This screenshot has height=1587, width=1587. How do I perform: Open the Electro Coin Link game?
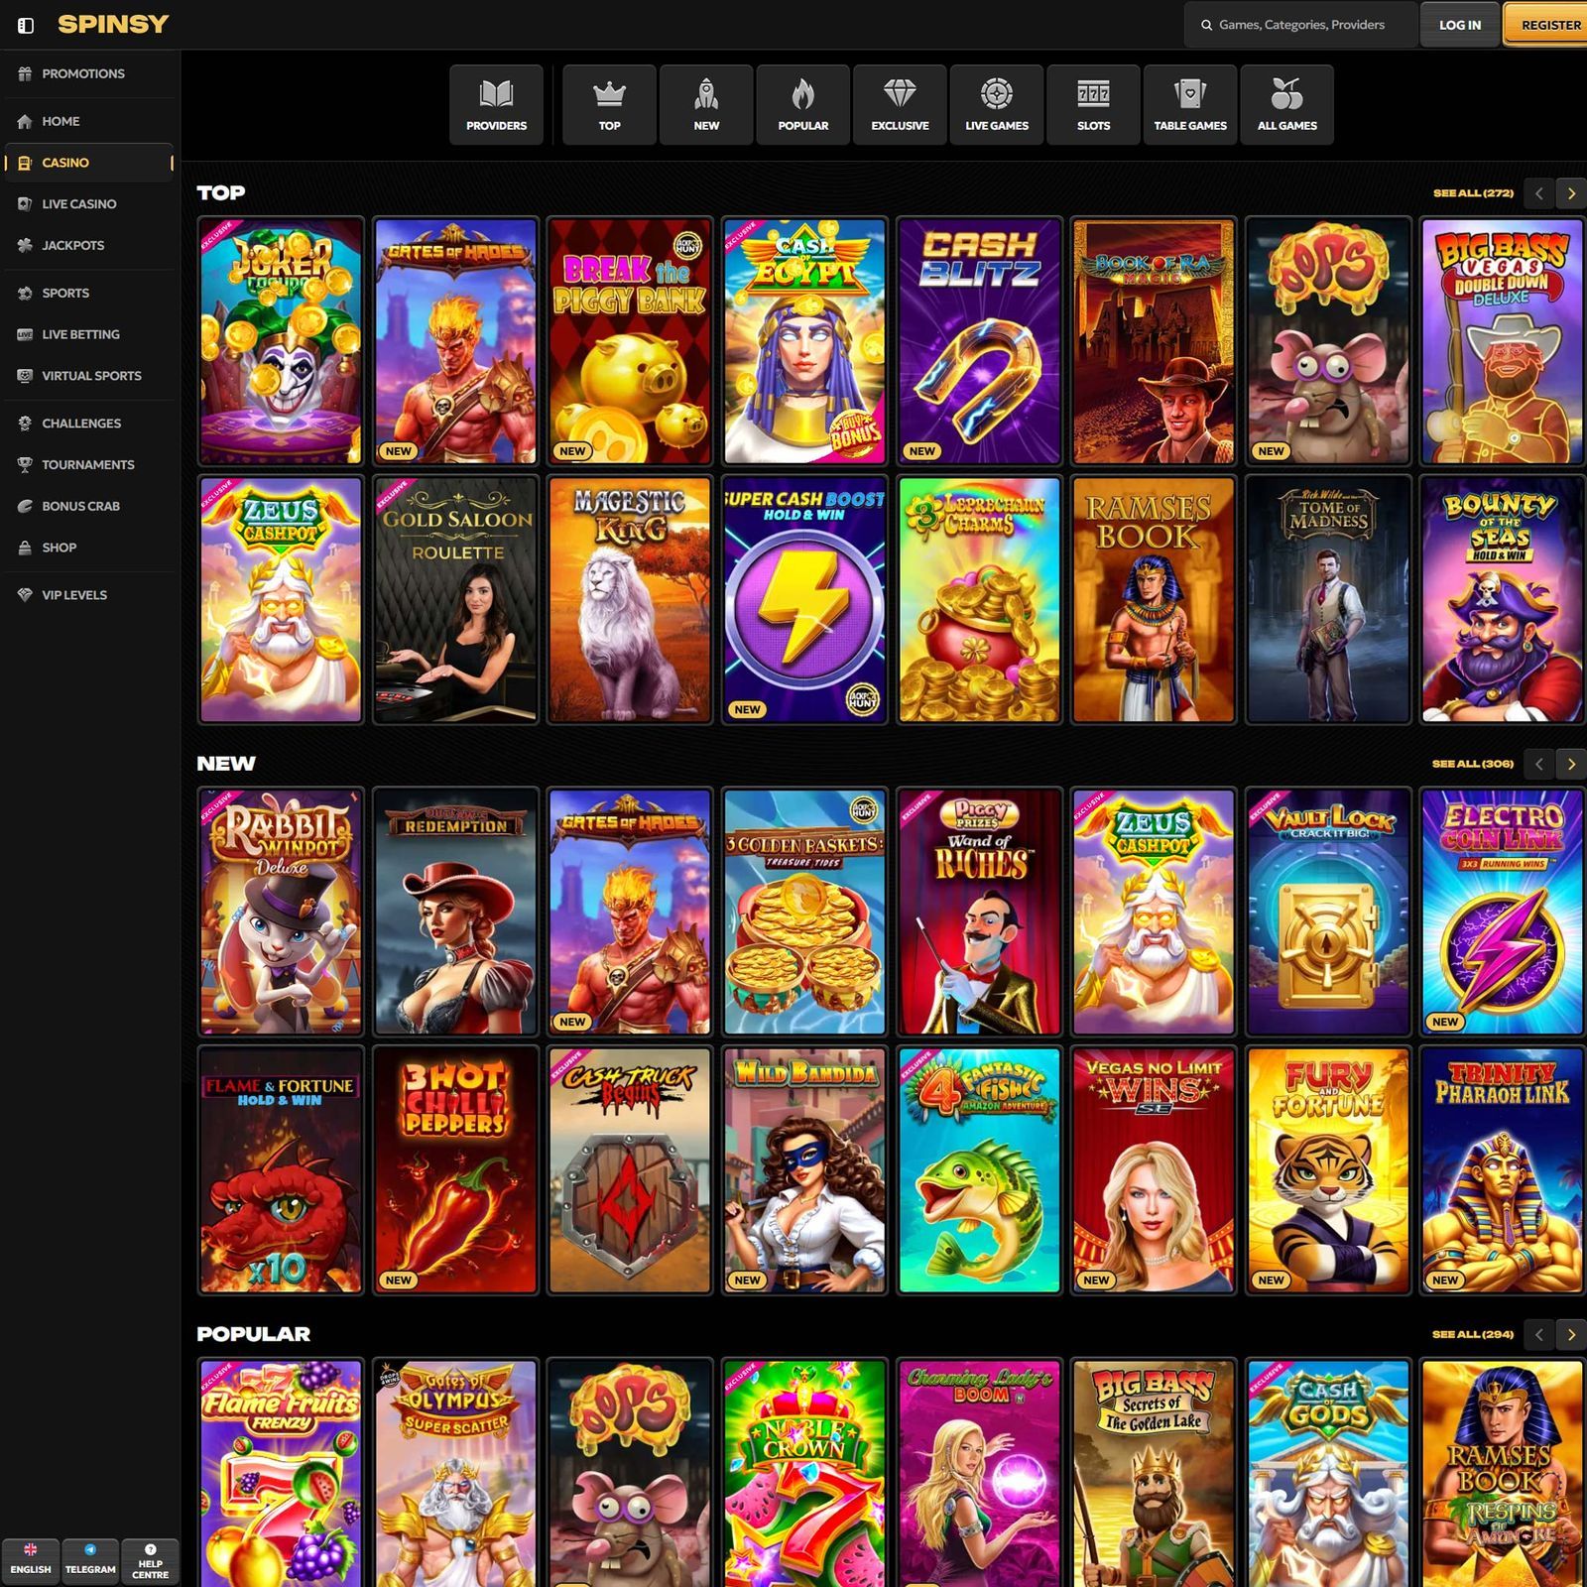pos(1503,912)
